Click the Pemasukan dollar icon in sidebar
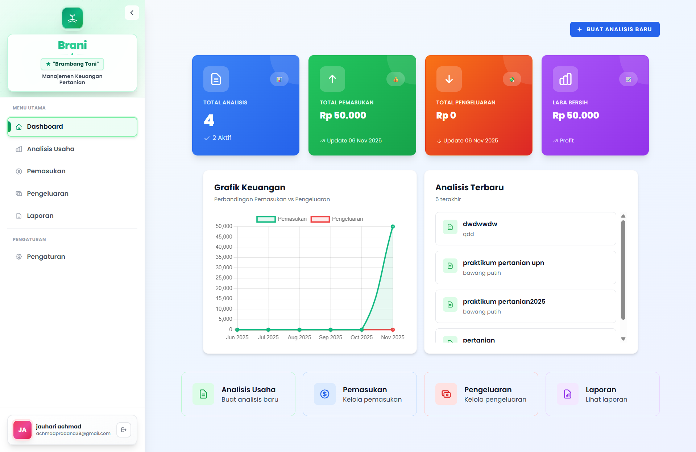The height and width of the screenshot is (452, 696). [19, 171]
